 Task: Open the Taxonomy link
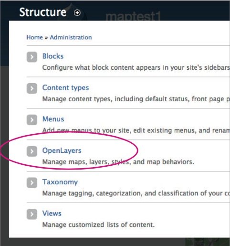[x=60, y=182]
